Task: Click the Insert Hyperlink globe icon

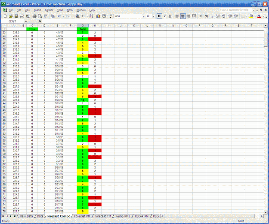Action: (x=77, y=16)
